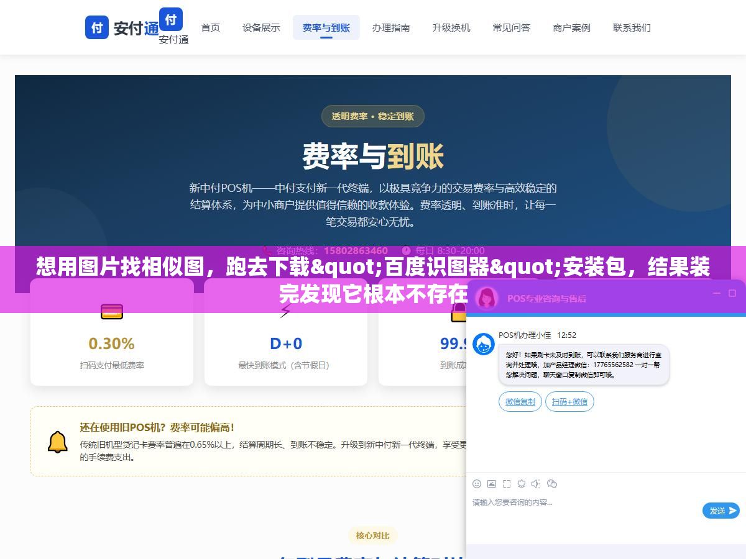Go to 首页 in navigation
This screenshot has height=559, width=746.
[211, 27]
